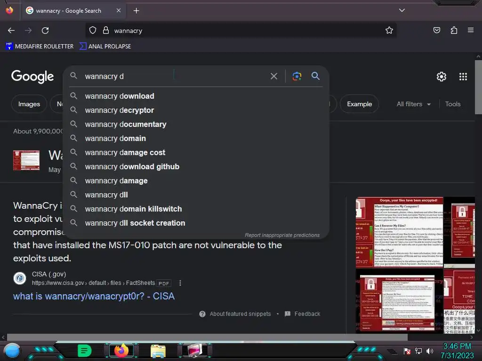
Task: Open a new tab with plus button
Action: pyautogui.click(x=136, y=11)
